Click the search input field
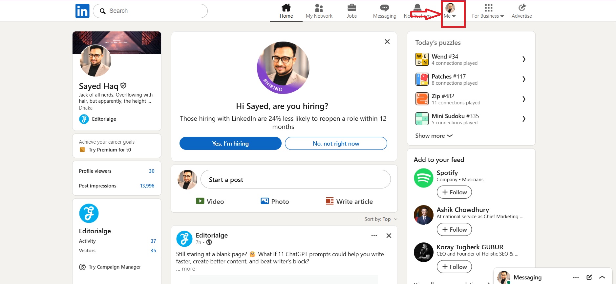The height and width of the screenshot is (284, 616). point(150,11)
